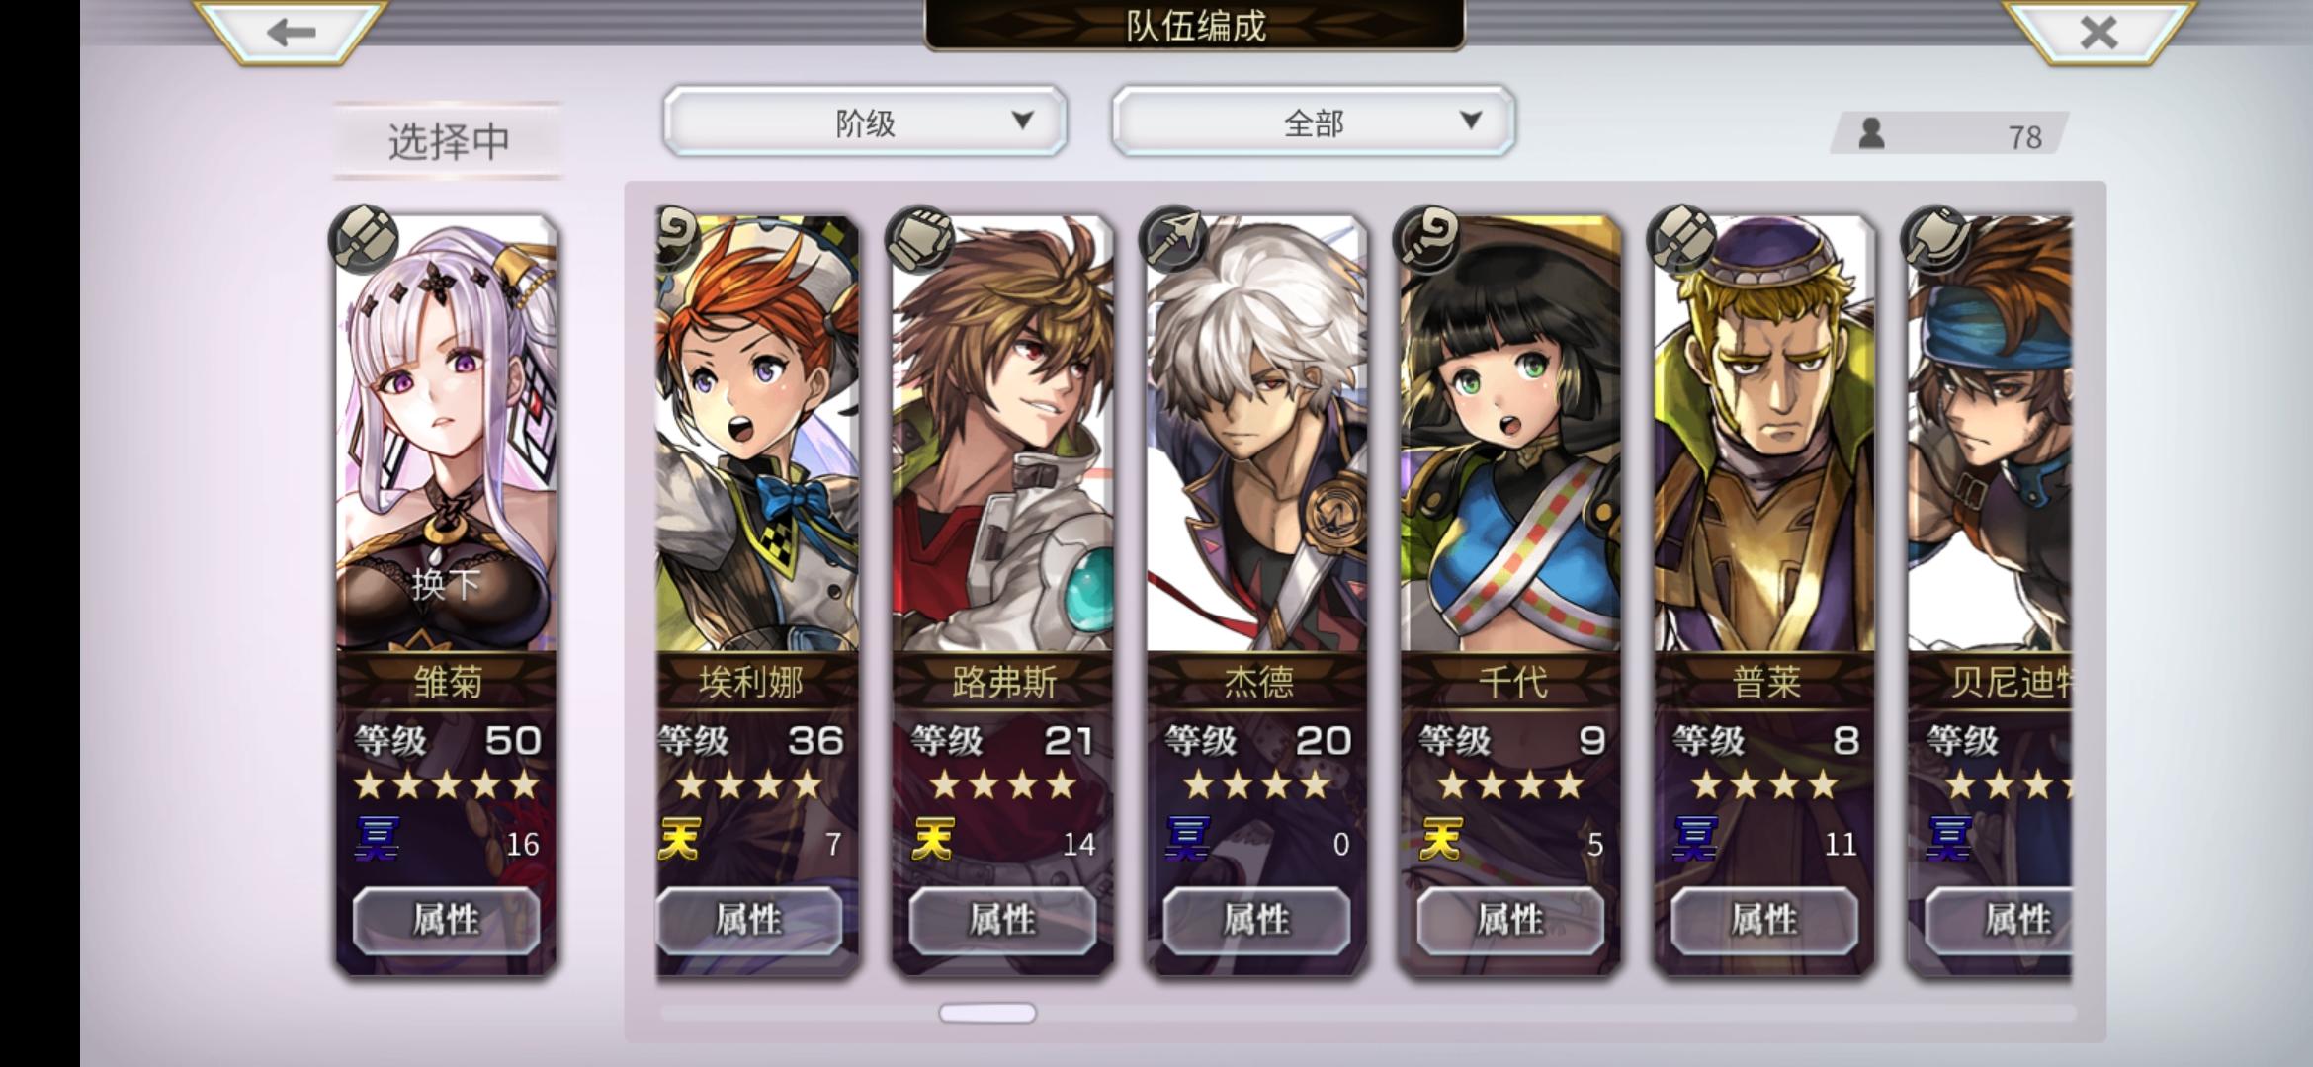Click the spear class icon on 杰德 card
Image resolution: width=2313 pixels, height=1067 pixels.
pyautogui.click(x=1173, y=239)
